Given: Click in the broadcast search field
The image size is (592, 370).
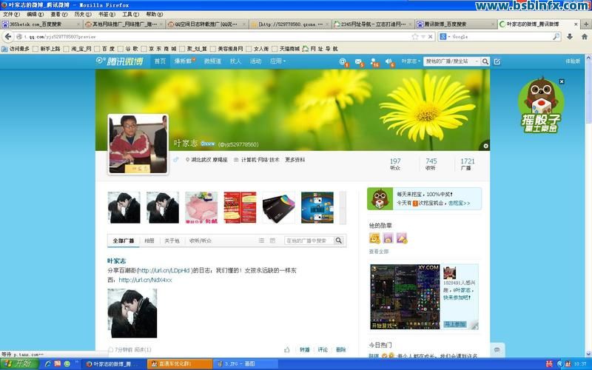Looking at the screenshot, I should point(309,240).
